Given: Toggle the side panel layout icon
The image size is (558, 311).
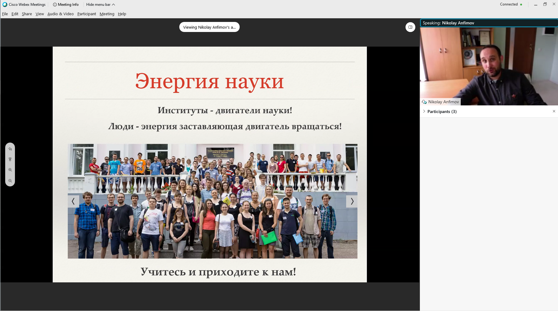Looking at the screenshot, I should coord(410,27).
